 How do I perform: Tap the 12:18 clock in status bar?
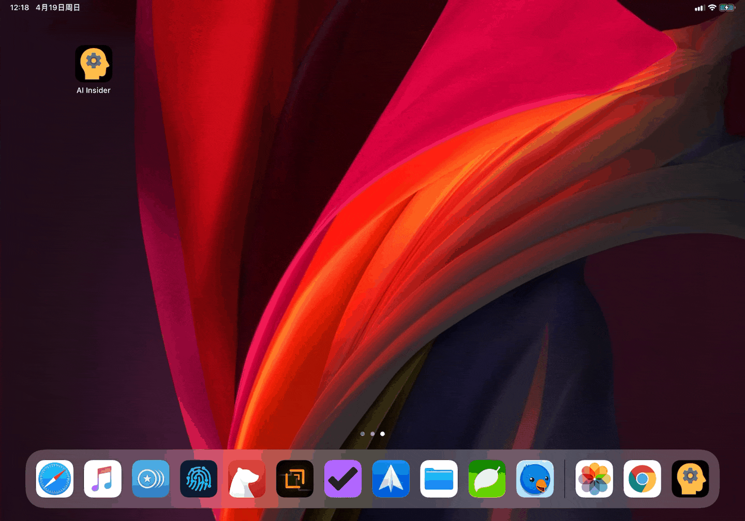tap(20, 8)
